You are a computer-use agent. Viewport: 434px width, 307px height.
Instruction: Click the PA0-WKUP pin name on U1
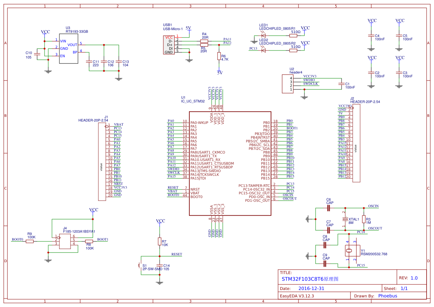(x=199, y=123)
